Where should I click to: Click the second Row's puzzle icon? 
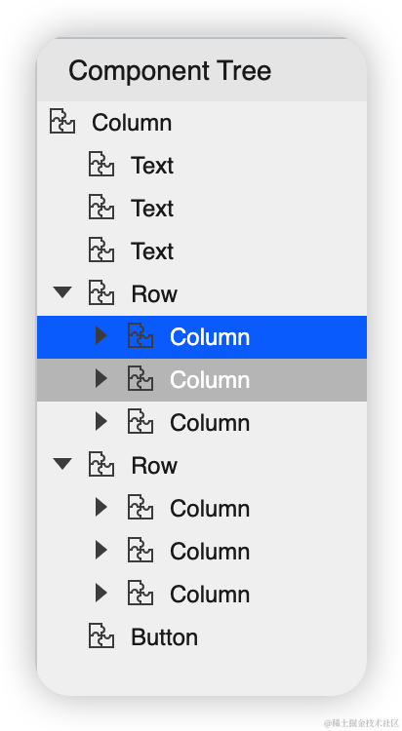click(101, 465)
